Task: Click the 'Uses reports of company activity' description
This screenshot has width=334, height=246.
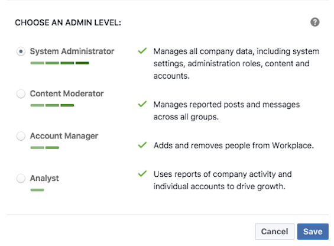Action: pyautogui.click(x=223, y=180)
